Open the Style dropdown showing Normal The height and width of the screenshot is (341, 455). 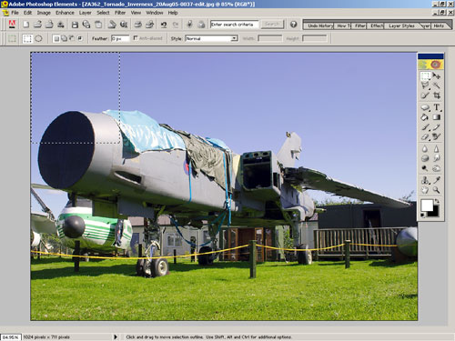[211, 38]
